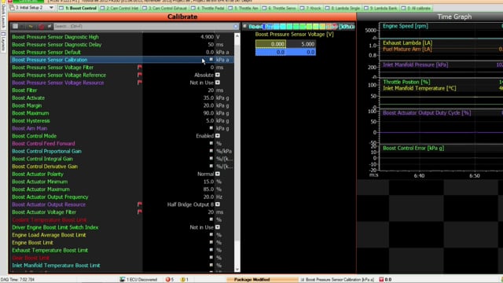Click the Boost Actuator Minimum value 15.0

(x=208, y=182)
